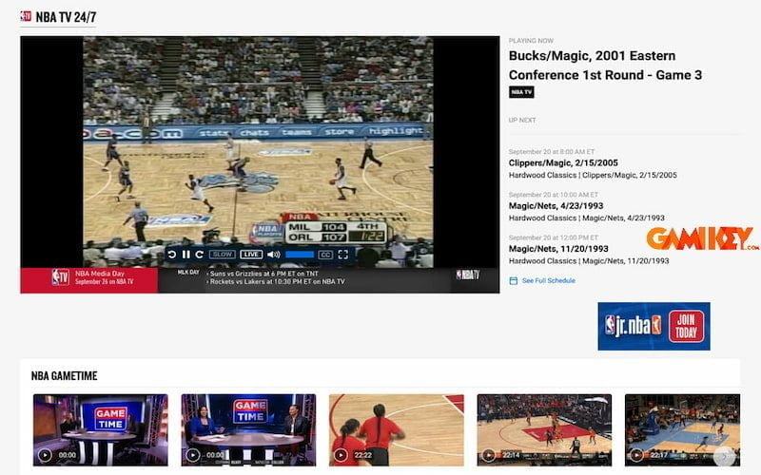Click the Rockets vs Lakers ticker line
761x475 pixels.
(x=277, y=281)
